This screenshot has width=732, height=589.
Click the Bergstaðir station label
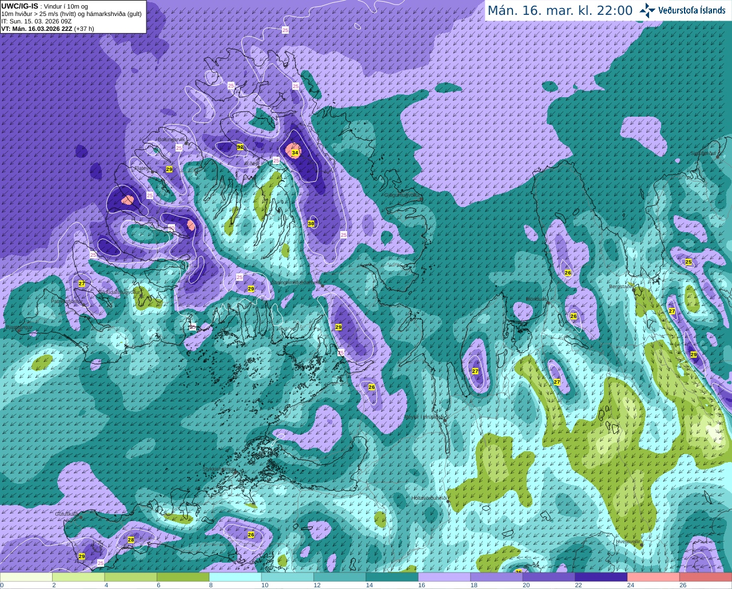[x=622, y=286]
